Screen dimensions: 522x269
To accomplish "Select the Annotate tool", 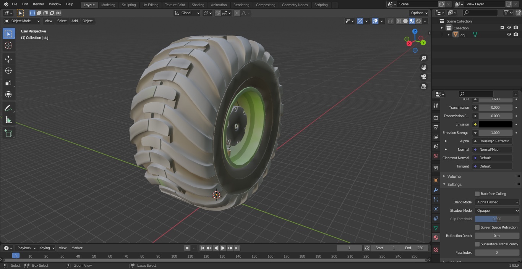I will (x=8, y=108).
